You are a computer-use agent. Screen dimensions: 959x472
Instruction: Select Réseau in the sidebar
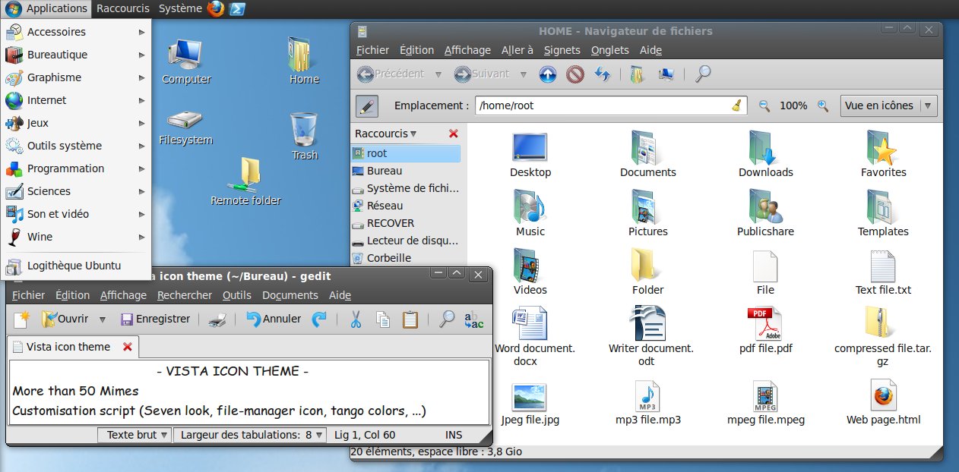(406, 206)
